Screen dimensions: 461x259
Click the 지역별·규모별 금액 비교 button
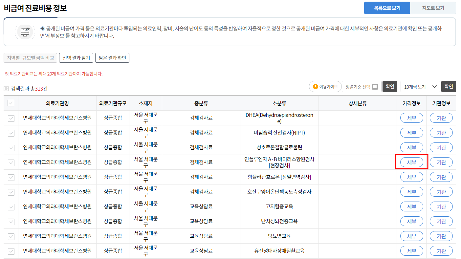tap(31, 58)
